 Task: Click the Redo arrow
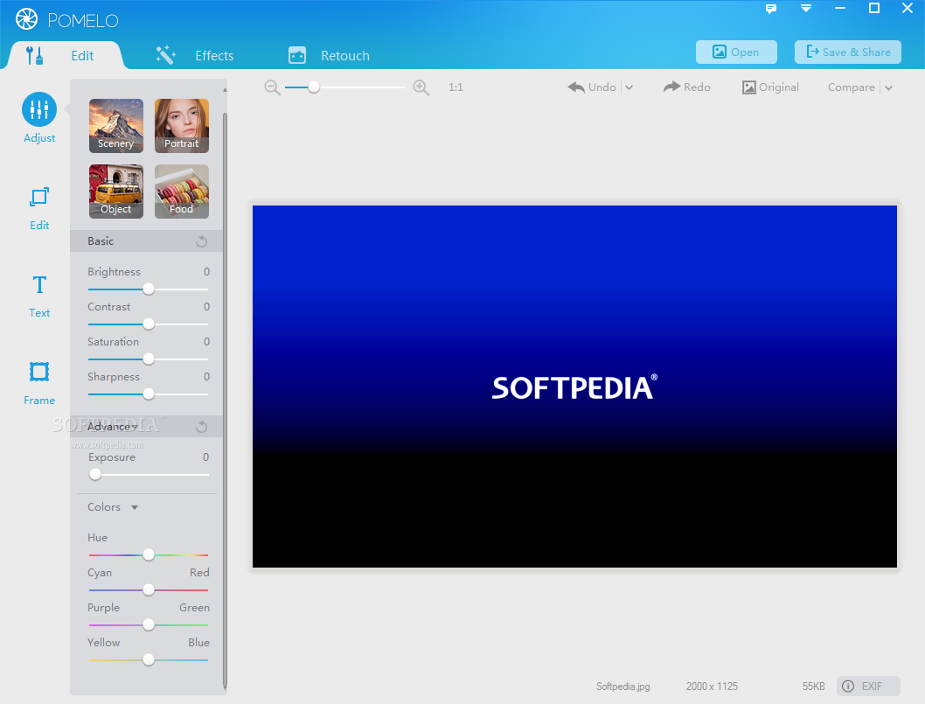click(x=671, y=87)
